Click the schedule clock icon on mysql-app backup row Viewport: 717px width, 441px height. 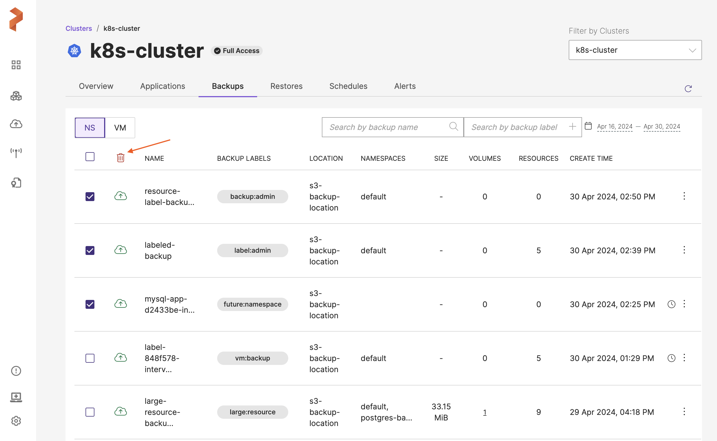[671, 304]
